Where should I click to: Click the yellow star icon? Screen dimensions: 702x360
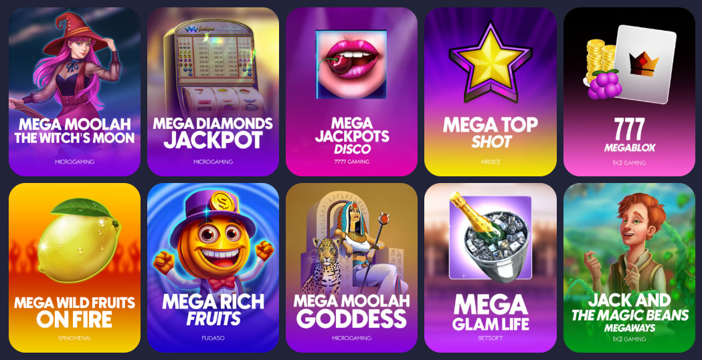(x=491, y=61)
